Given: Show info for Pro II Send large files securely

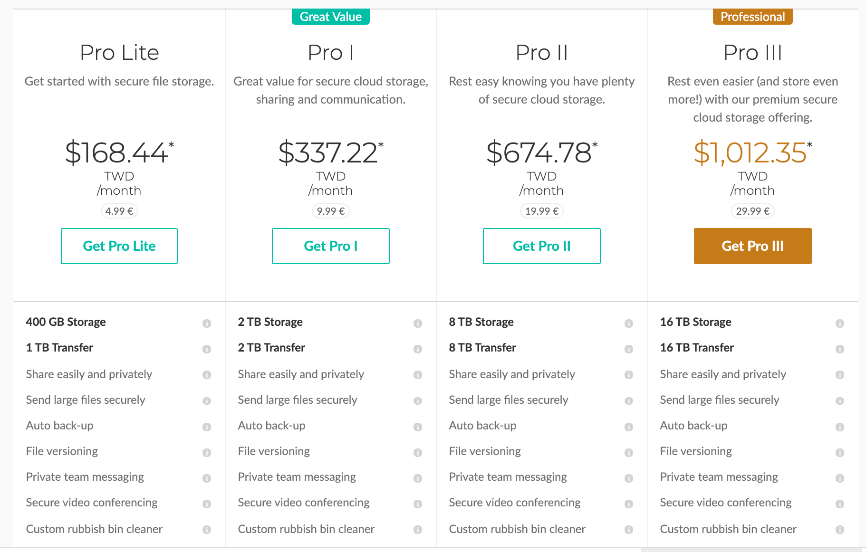Looking at the screenshot, I should click(629, 401).
